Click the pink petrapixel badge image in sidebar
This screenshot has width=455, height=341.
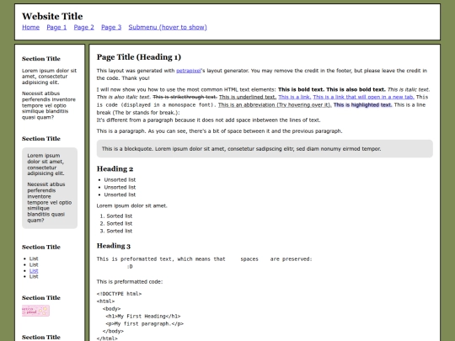(x=35, y=311)
